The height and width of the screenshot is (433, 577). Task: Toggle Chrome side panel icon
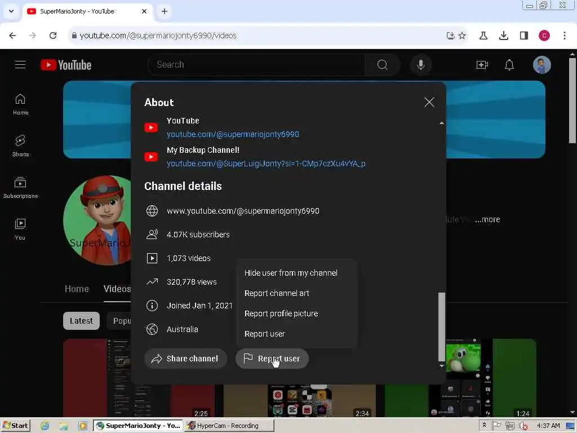523,36
